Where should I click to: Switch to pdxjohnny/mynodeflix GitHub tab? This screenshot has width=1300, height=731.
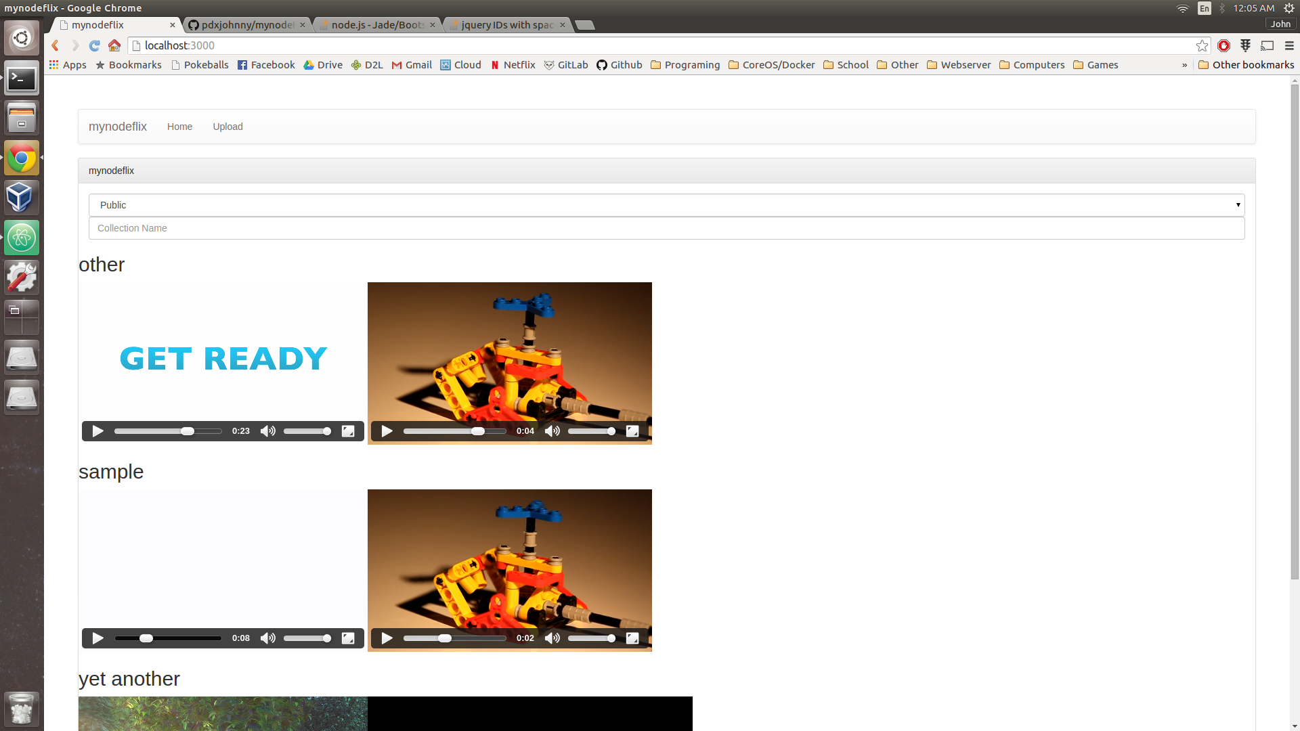[x=247, y=25]
